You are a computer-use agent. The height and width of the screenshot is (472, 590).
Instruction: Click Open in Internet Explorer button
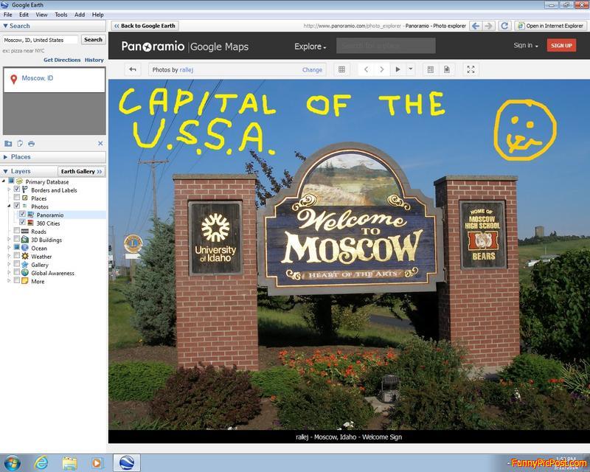click(550, 26)
